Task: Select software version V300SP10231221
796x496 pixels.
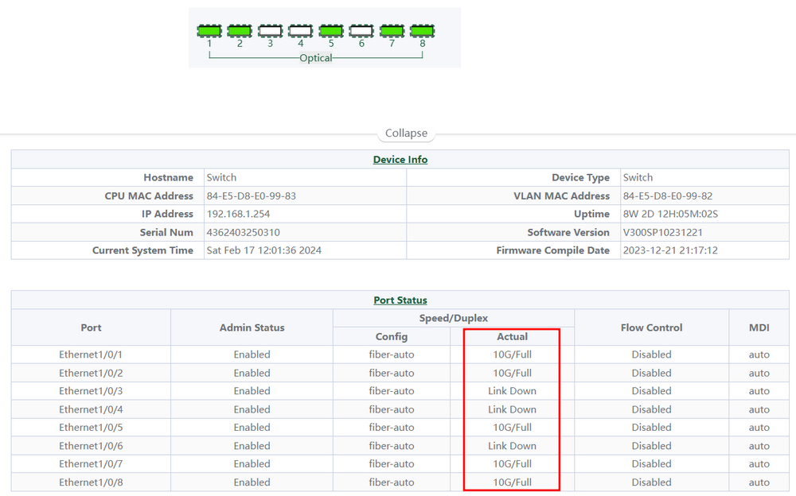Action: [x=662, y=232]
